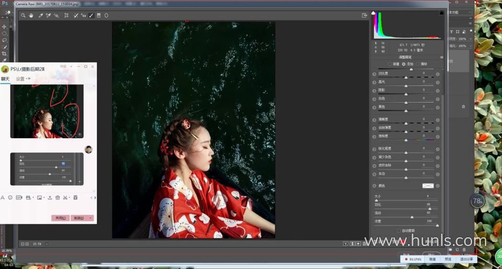Click upload file icon in chat toolbar
The image size is (502, 269).
coord(50,198)
